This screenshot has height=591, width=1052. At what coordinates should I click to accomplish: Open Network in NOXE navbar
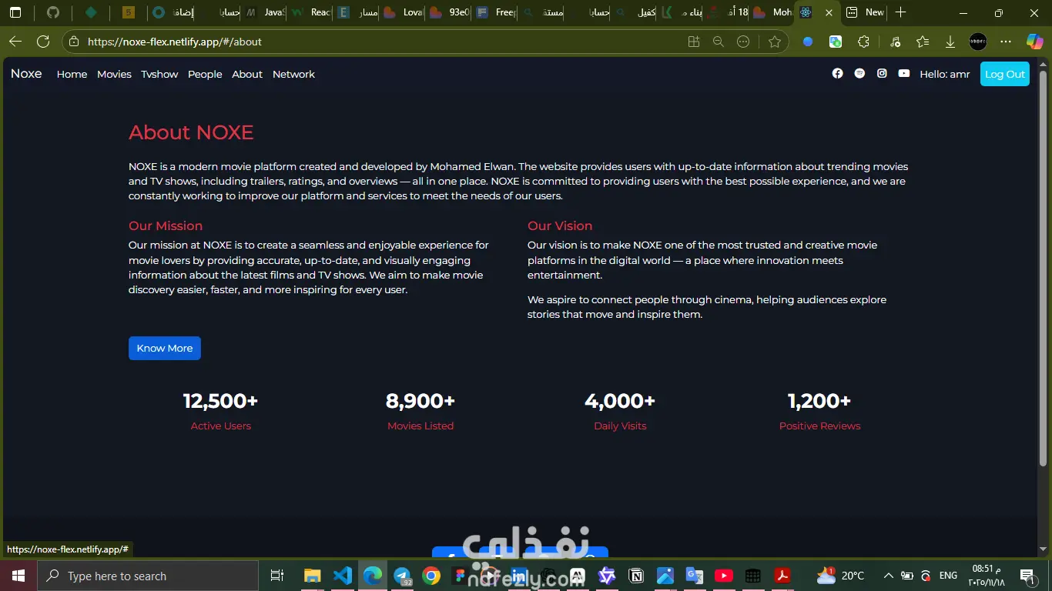click(x=293, y=74)
